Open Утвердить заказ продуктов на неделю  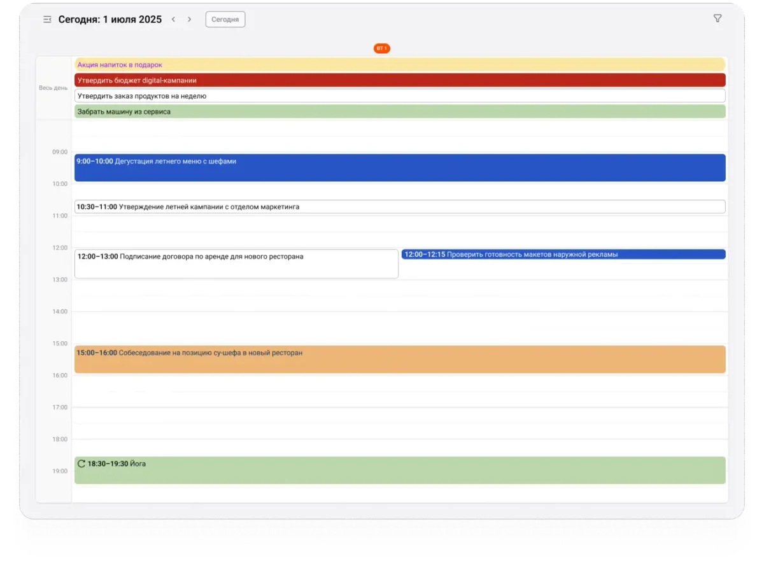(400, 96)
